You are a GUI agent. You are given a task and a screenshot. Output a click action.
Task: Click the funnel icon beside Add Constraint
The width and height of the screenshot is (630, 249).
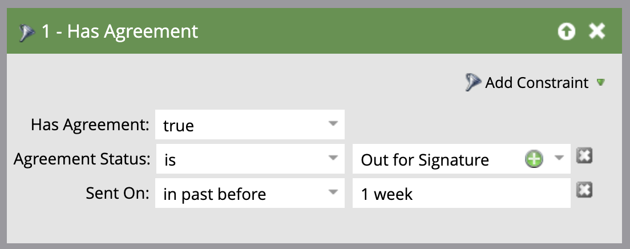point(473,83)
